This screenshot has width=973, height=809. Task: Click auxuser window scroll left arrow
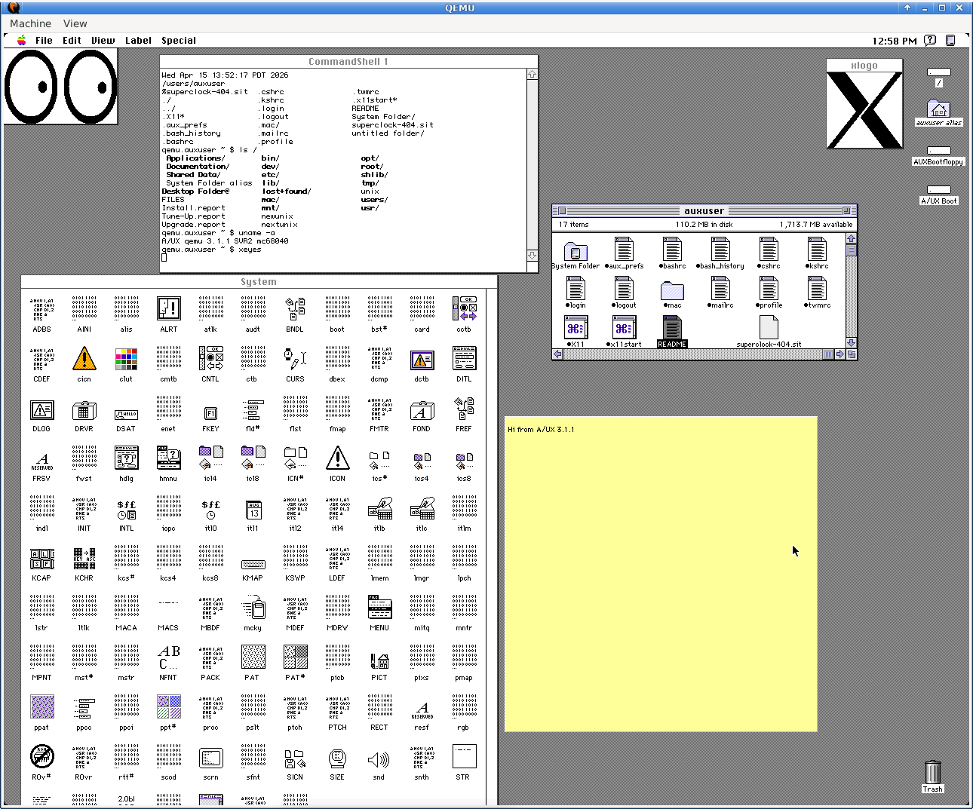tap(557, 354)
